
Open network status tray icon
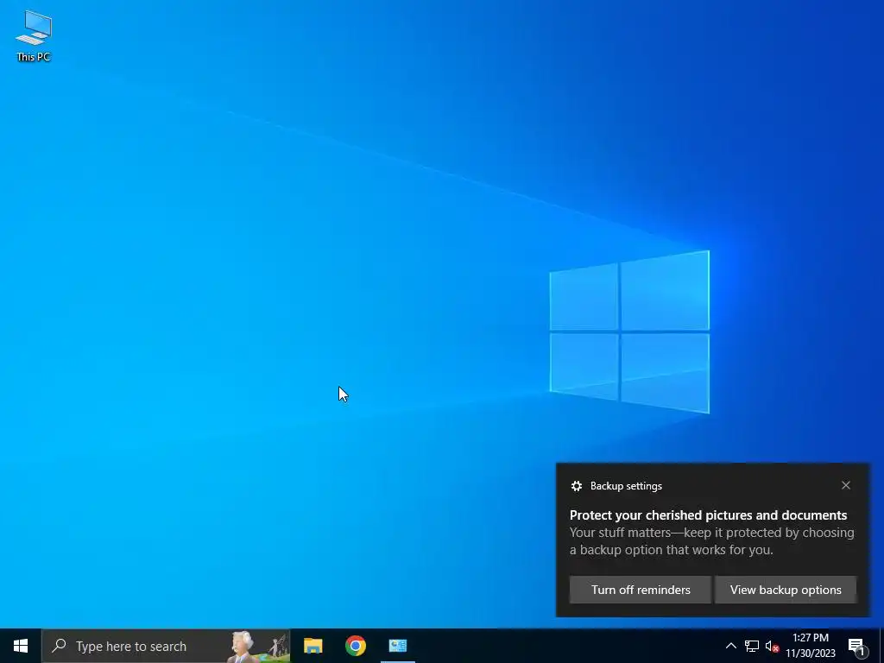click(752, 646)
